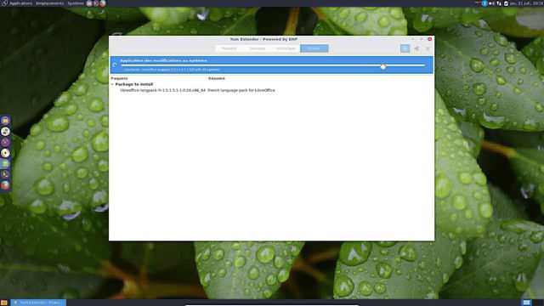Minimize the Yum Extender window
Screen dimensions: 544x306
point(412,39)
